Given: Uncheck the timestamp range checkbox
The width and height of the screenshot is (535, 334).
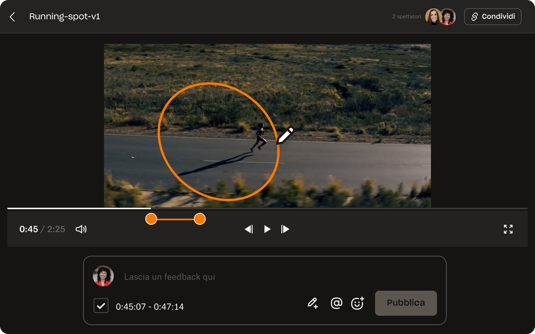Looking at the screenshot, I should (x=101, y=306).
